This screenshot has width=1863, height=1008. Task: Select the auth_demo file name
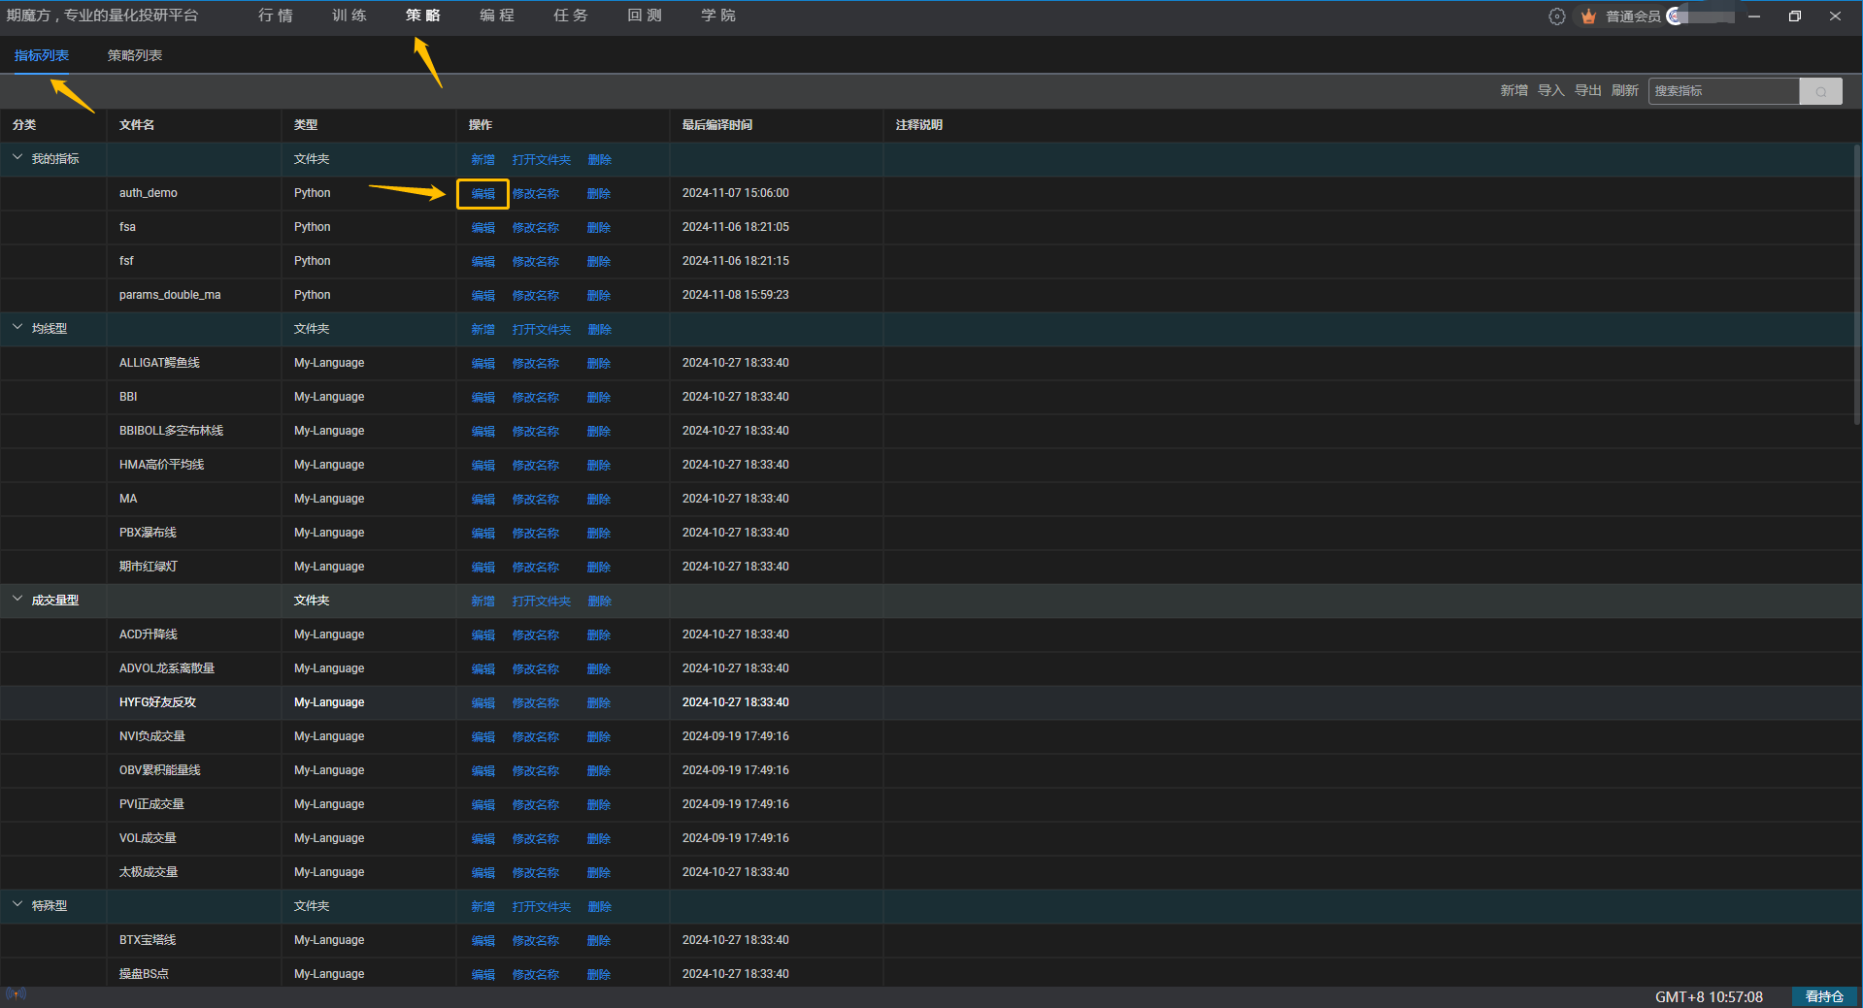[x=149, y=193]
